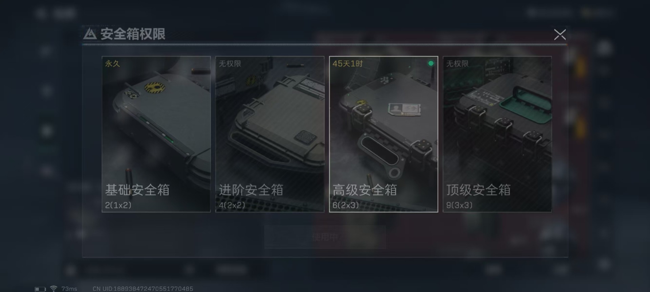The width and height of the screenshot is (650, 292).
Task: Click 无权限 label on 顶级安全箱
Action: point(457,64)
